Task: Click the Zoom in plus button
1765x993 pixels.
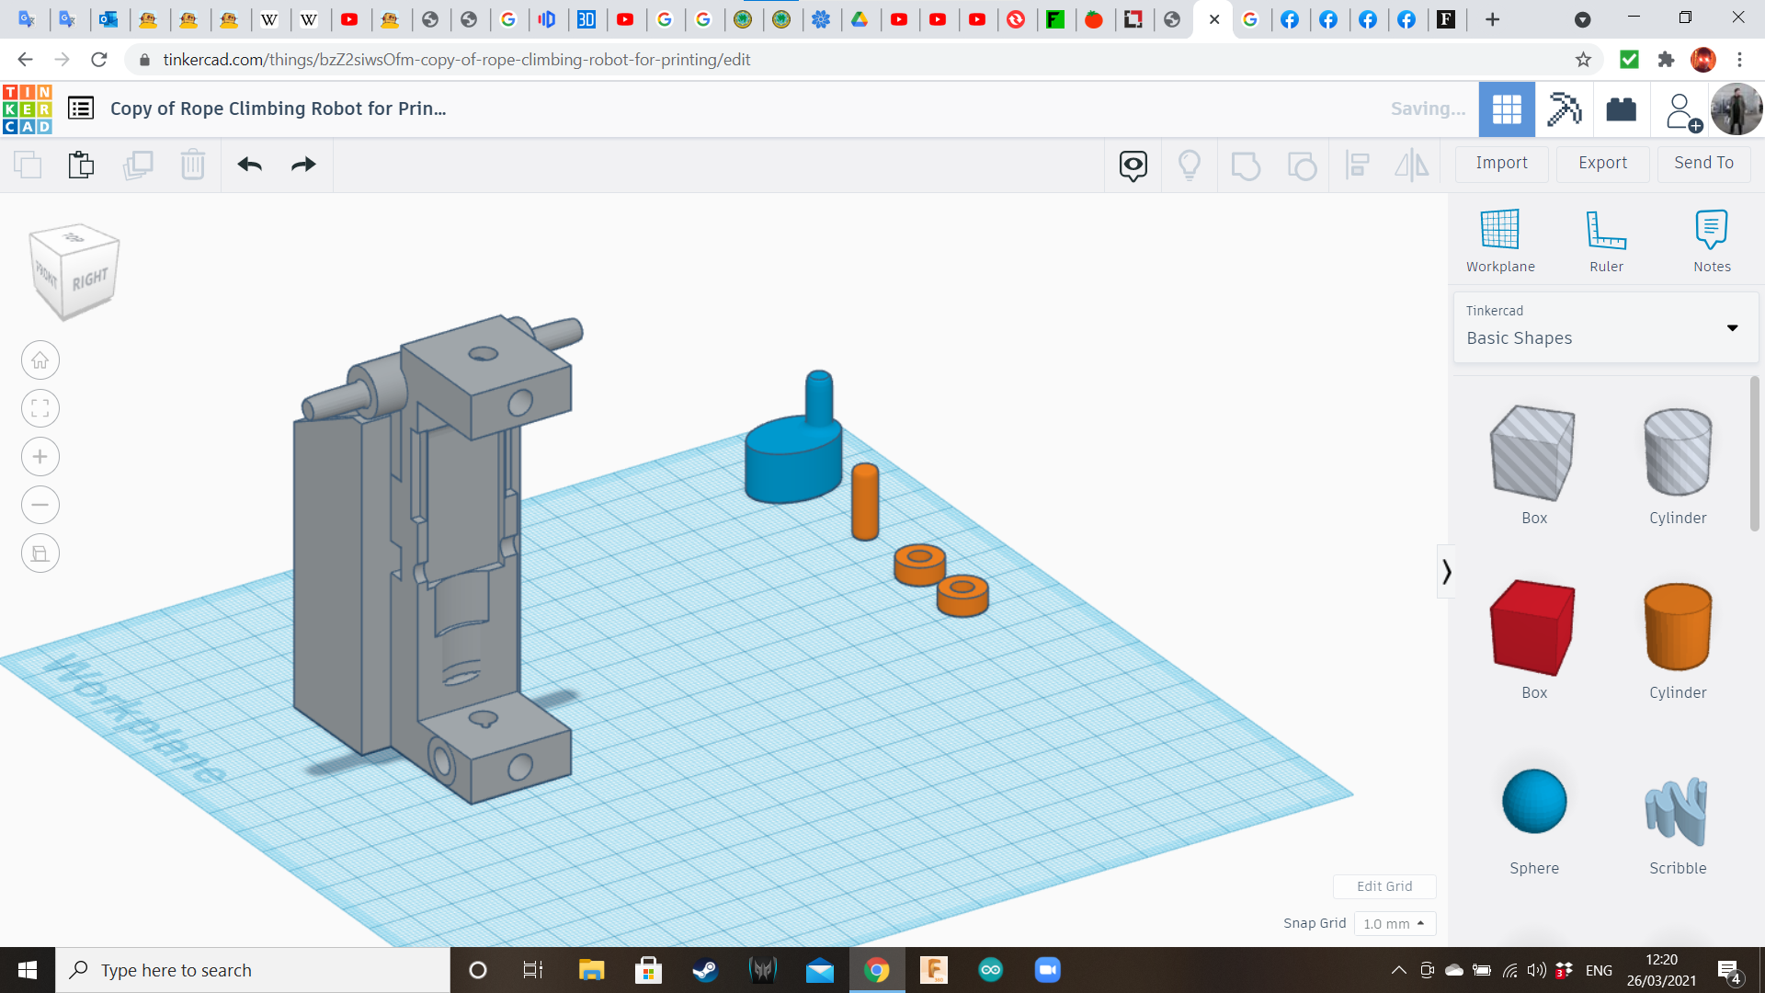Action: [40, 457]
